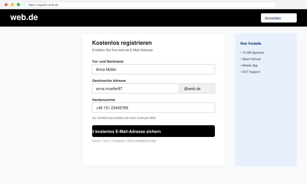Focus the Vor- und Nachname field
Image resolution: width=307 pixels, height=184 pixels.
coord(153,69)
